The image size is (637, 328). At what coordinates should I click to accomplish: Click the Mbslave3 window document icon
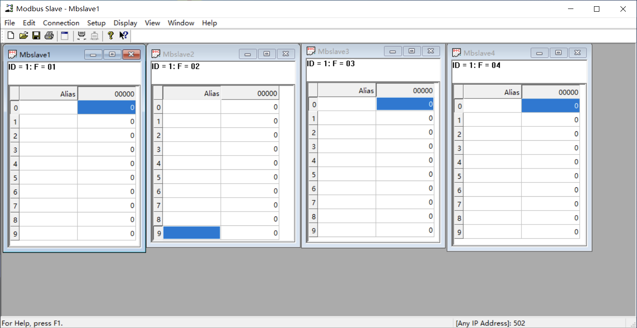311,51
